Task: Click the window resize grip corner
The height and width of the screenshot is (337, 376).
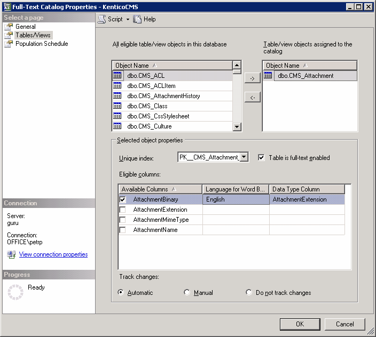Action: [x=371, y=332]
